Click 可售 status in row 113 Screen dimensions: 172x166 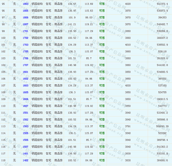click(x=102, y=126)
